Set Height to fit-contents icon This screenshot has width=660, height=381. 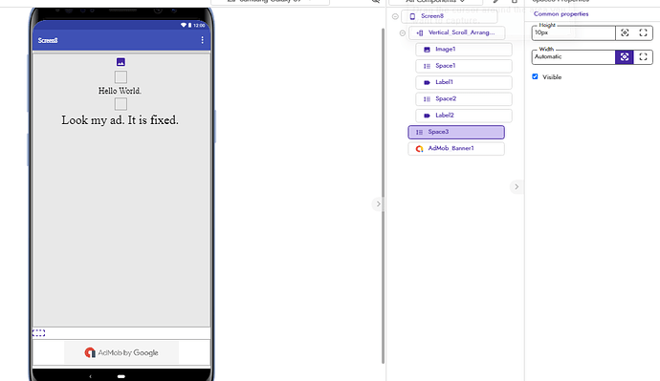tap(625, 32)
